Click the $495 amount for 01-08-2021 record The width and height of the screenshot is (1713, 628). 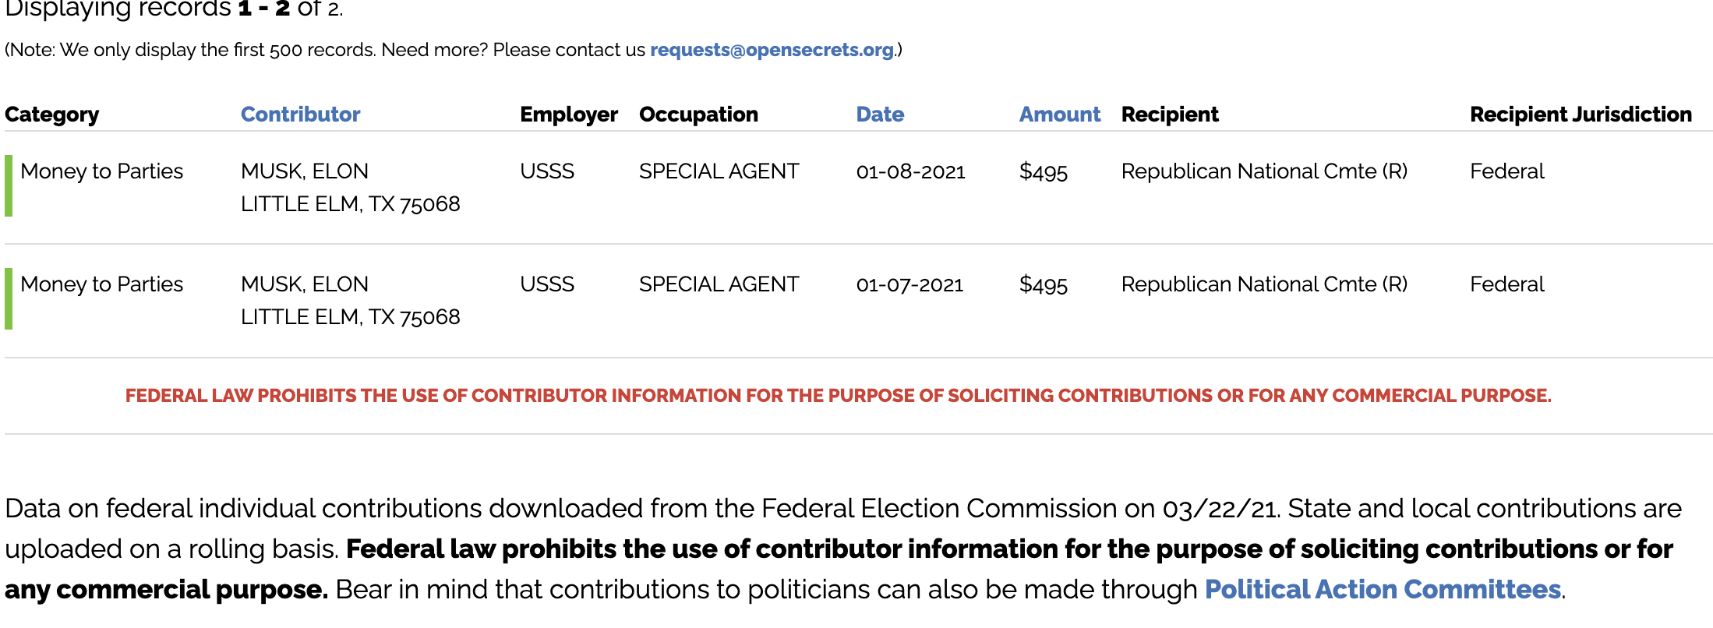pyautogui.click(x=1044, y=171)
